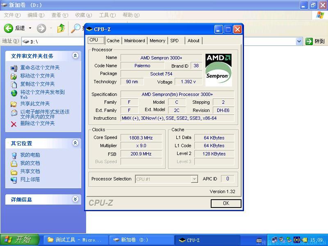
Task: Collapse the File and Folder Tasks panel
Action: pyautogui.click(x=75, y=56)
